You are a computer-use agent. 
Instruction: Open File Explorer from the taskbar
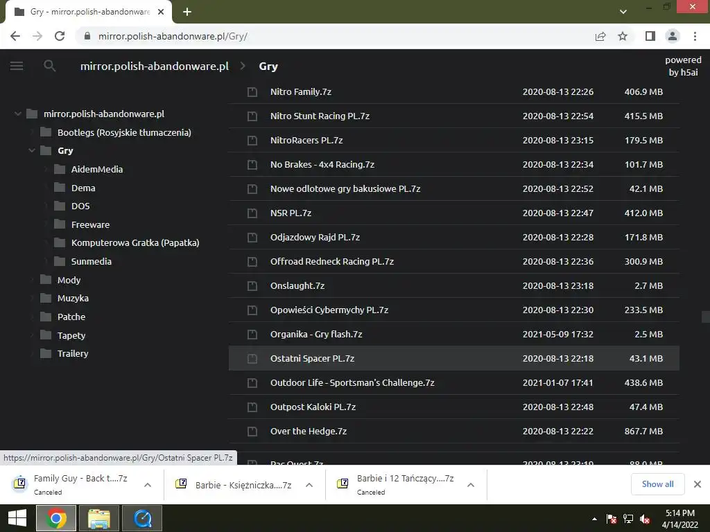(99, 518)
